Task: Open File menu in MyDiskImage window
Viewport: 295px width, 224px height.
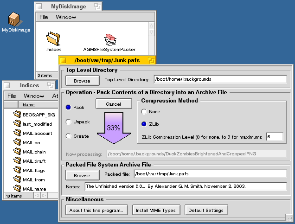Action: 44,17
